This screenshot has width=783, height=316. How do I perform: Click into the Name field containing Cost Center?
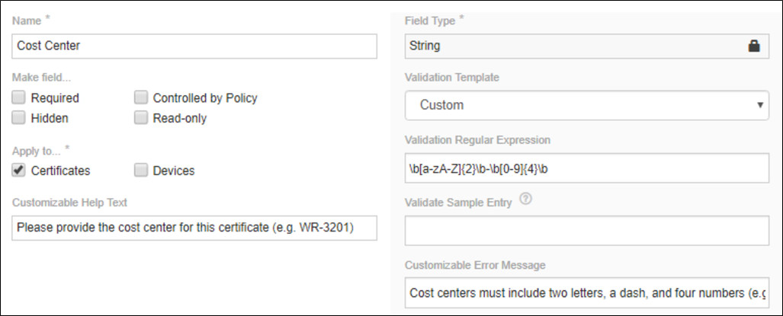[x=194, y=46]
